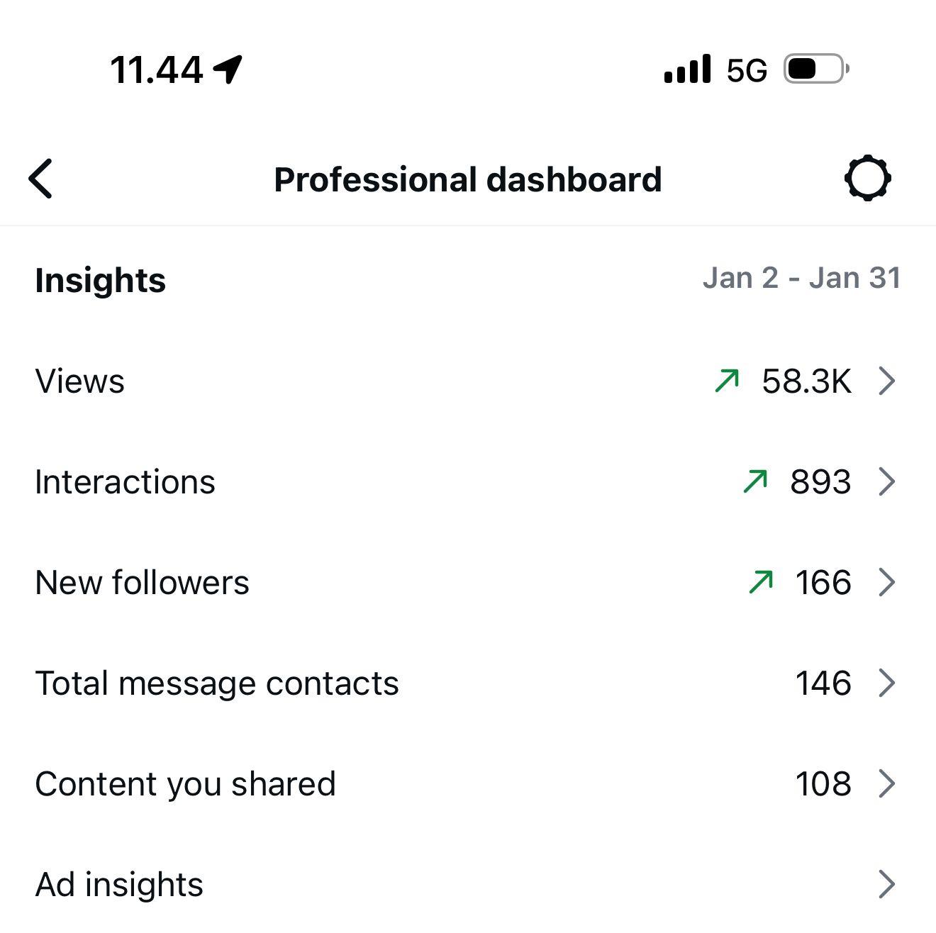The image size is (936, 933).
Task: Expand the Ad insights chevron
Action: coord(886,884)
